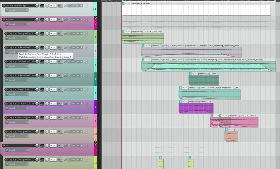This screenshot has height=169, width=280.
Task: Mute the Dry Ice - Washing Machine track
Action: 51,118
